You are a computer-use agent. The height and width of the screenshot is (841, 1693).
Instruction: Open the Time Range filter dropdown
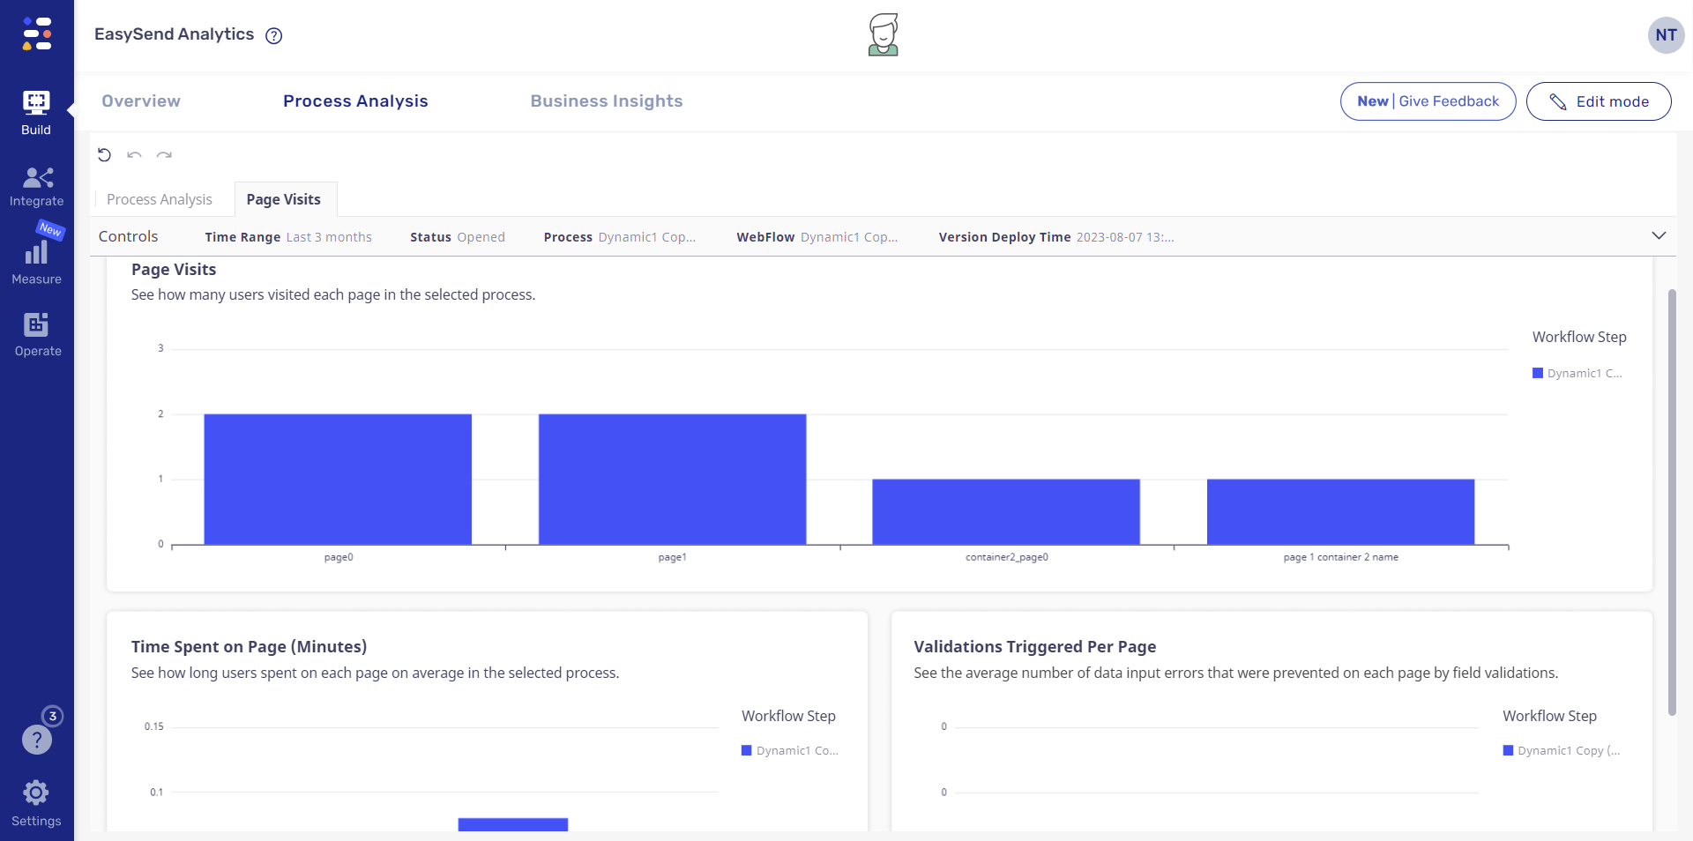tap(287, 237)
